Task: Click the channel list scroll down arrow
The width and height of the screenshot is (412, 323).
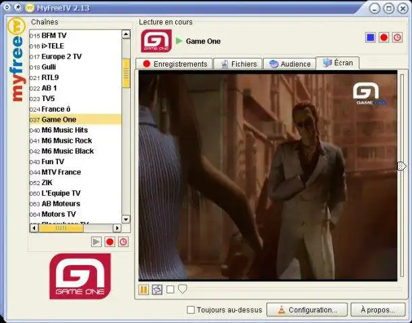Action: (126, 219)
